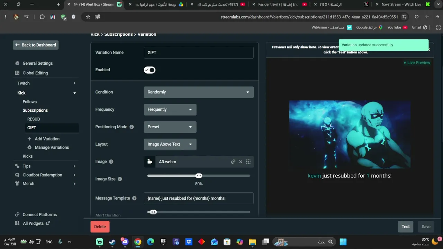Show info tooltip next to Image label
This screenshot has width=443, height=249.
(111, 162)
